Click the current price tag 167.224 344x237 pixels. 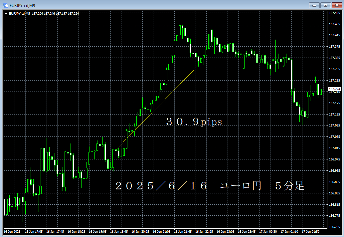click(334, 89)
